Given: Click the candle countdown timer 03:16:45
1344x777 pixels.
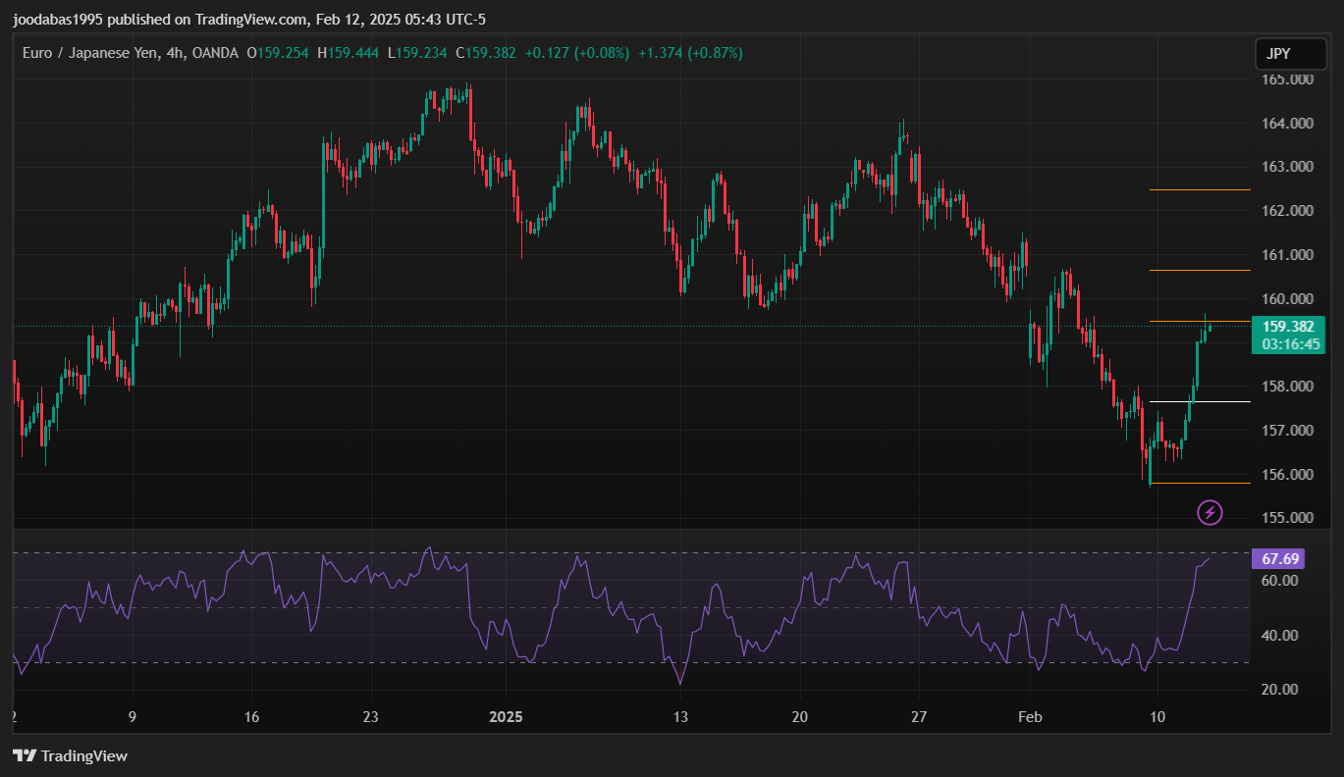Looking at the screenshot, I should 1290,343.
